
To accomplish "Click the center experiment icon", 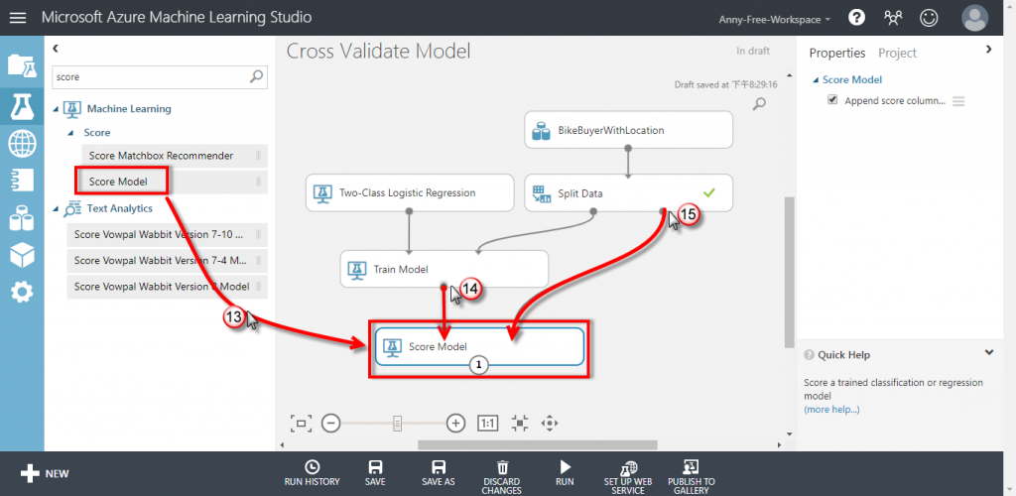I will click(520, 424).
